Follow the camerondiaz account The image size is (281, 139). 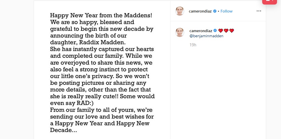tap(227, 11)
